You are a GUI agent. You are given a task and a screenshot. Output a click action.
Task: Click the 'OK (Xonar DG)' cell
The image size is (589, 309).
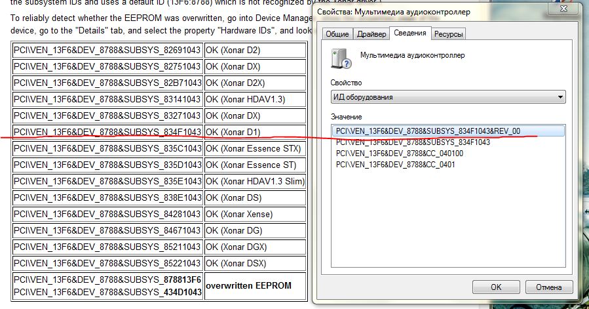point(255,230)
